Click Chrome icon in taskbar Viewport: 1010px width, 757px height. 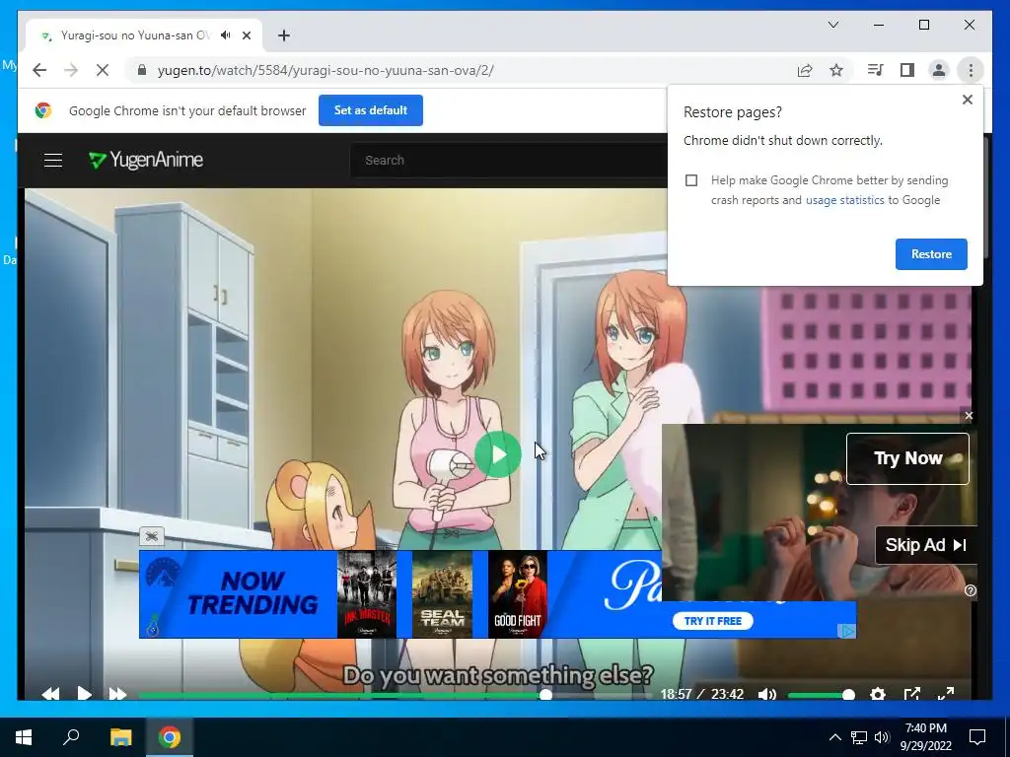pos(170,737)
